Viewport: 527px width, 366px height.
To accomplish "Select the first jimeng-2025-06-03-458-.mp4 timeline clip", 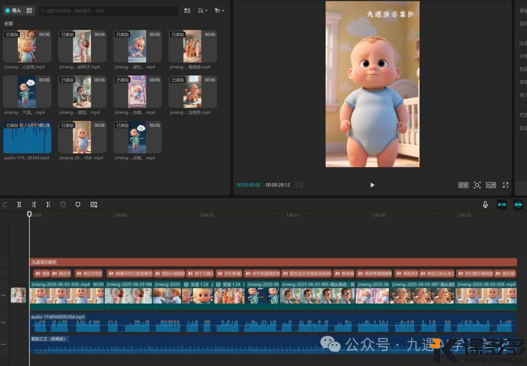I will point(67,295).
